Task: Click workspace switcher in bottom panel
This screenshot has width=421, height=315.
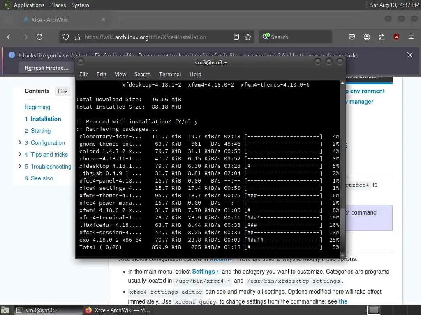Action: point(373,310)
